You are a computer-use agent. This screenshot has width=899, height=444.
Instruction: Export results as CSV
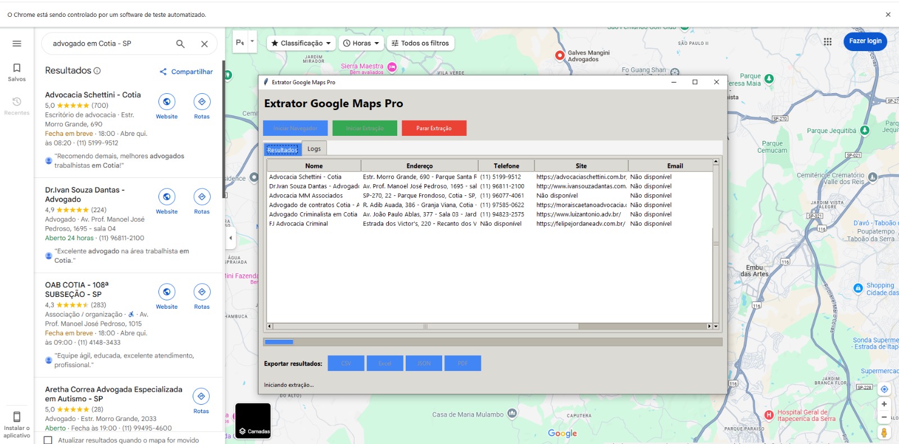tap(346, 363)
